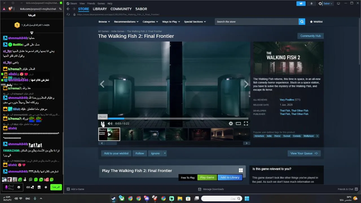
Task: Reload the Steam store page
Action: (68, 14)
